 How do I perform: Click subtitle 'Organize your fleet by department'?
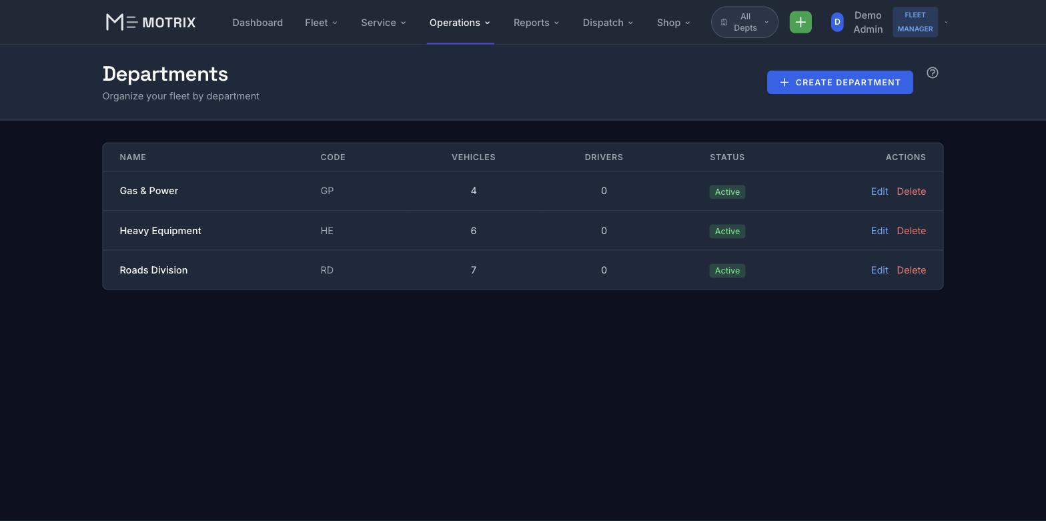pos(181,96)
